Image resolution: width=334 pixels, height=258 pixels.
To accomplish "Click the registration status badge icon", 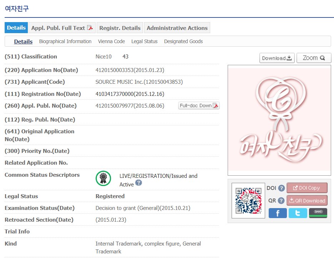I will tap(103, 178).
